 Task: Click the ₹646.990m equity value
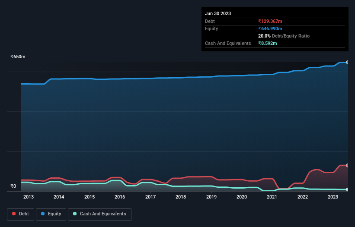pos(270,28)
